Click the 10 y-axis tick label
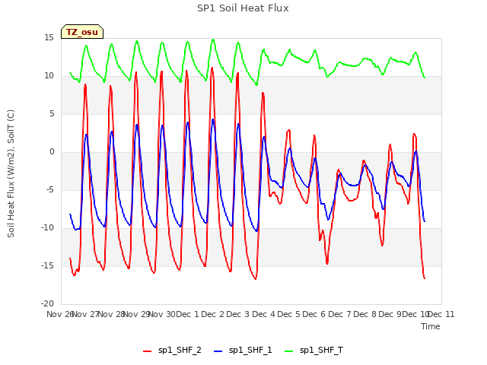 49,76
